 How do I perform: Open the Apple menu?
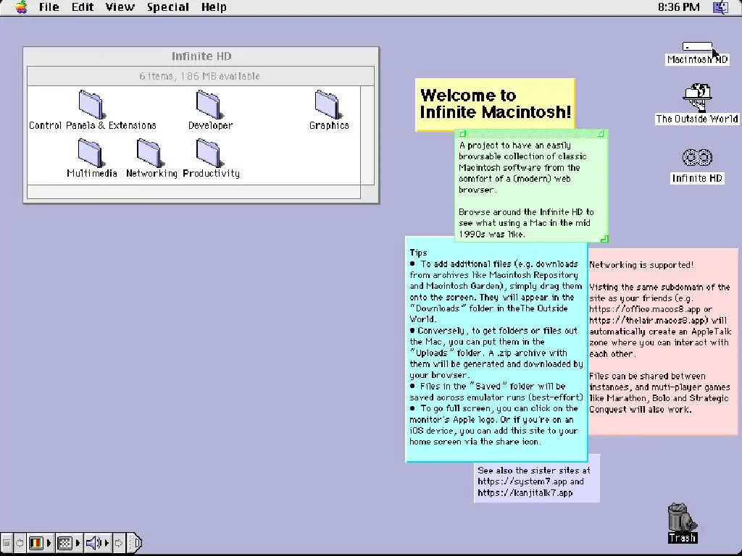point(21,7)
